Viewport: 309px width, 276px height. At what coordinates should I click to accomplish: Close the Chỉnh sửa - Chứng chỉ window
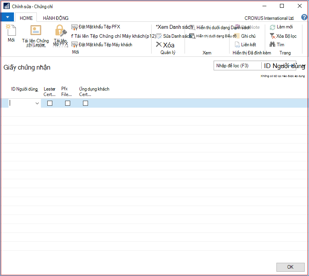tap(300, 6)
